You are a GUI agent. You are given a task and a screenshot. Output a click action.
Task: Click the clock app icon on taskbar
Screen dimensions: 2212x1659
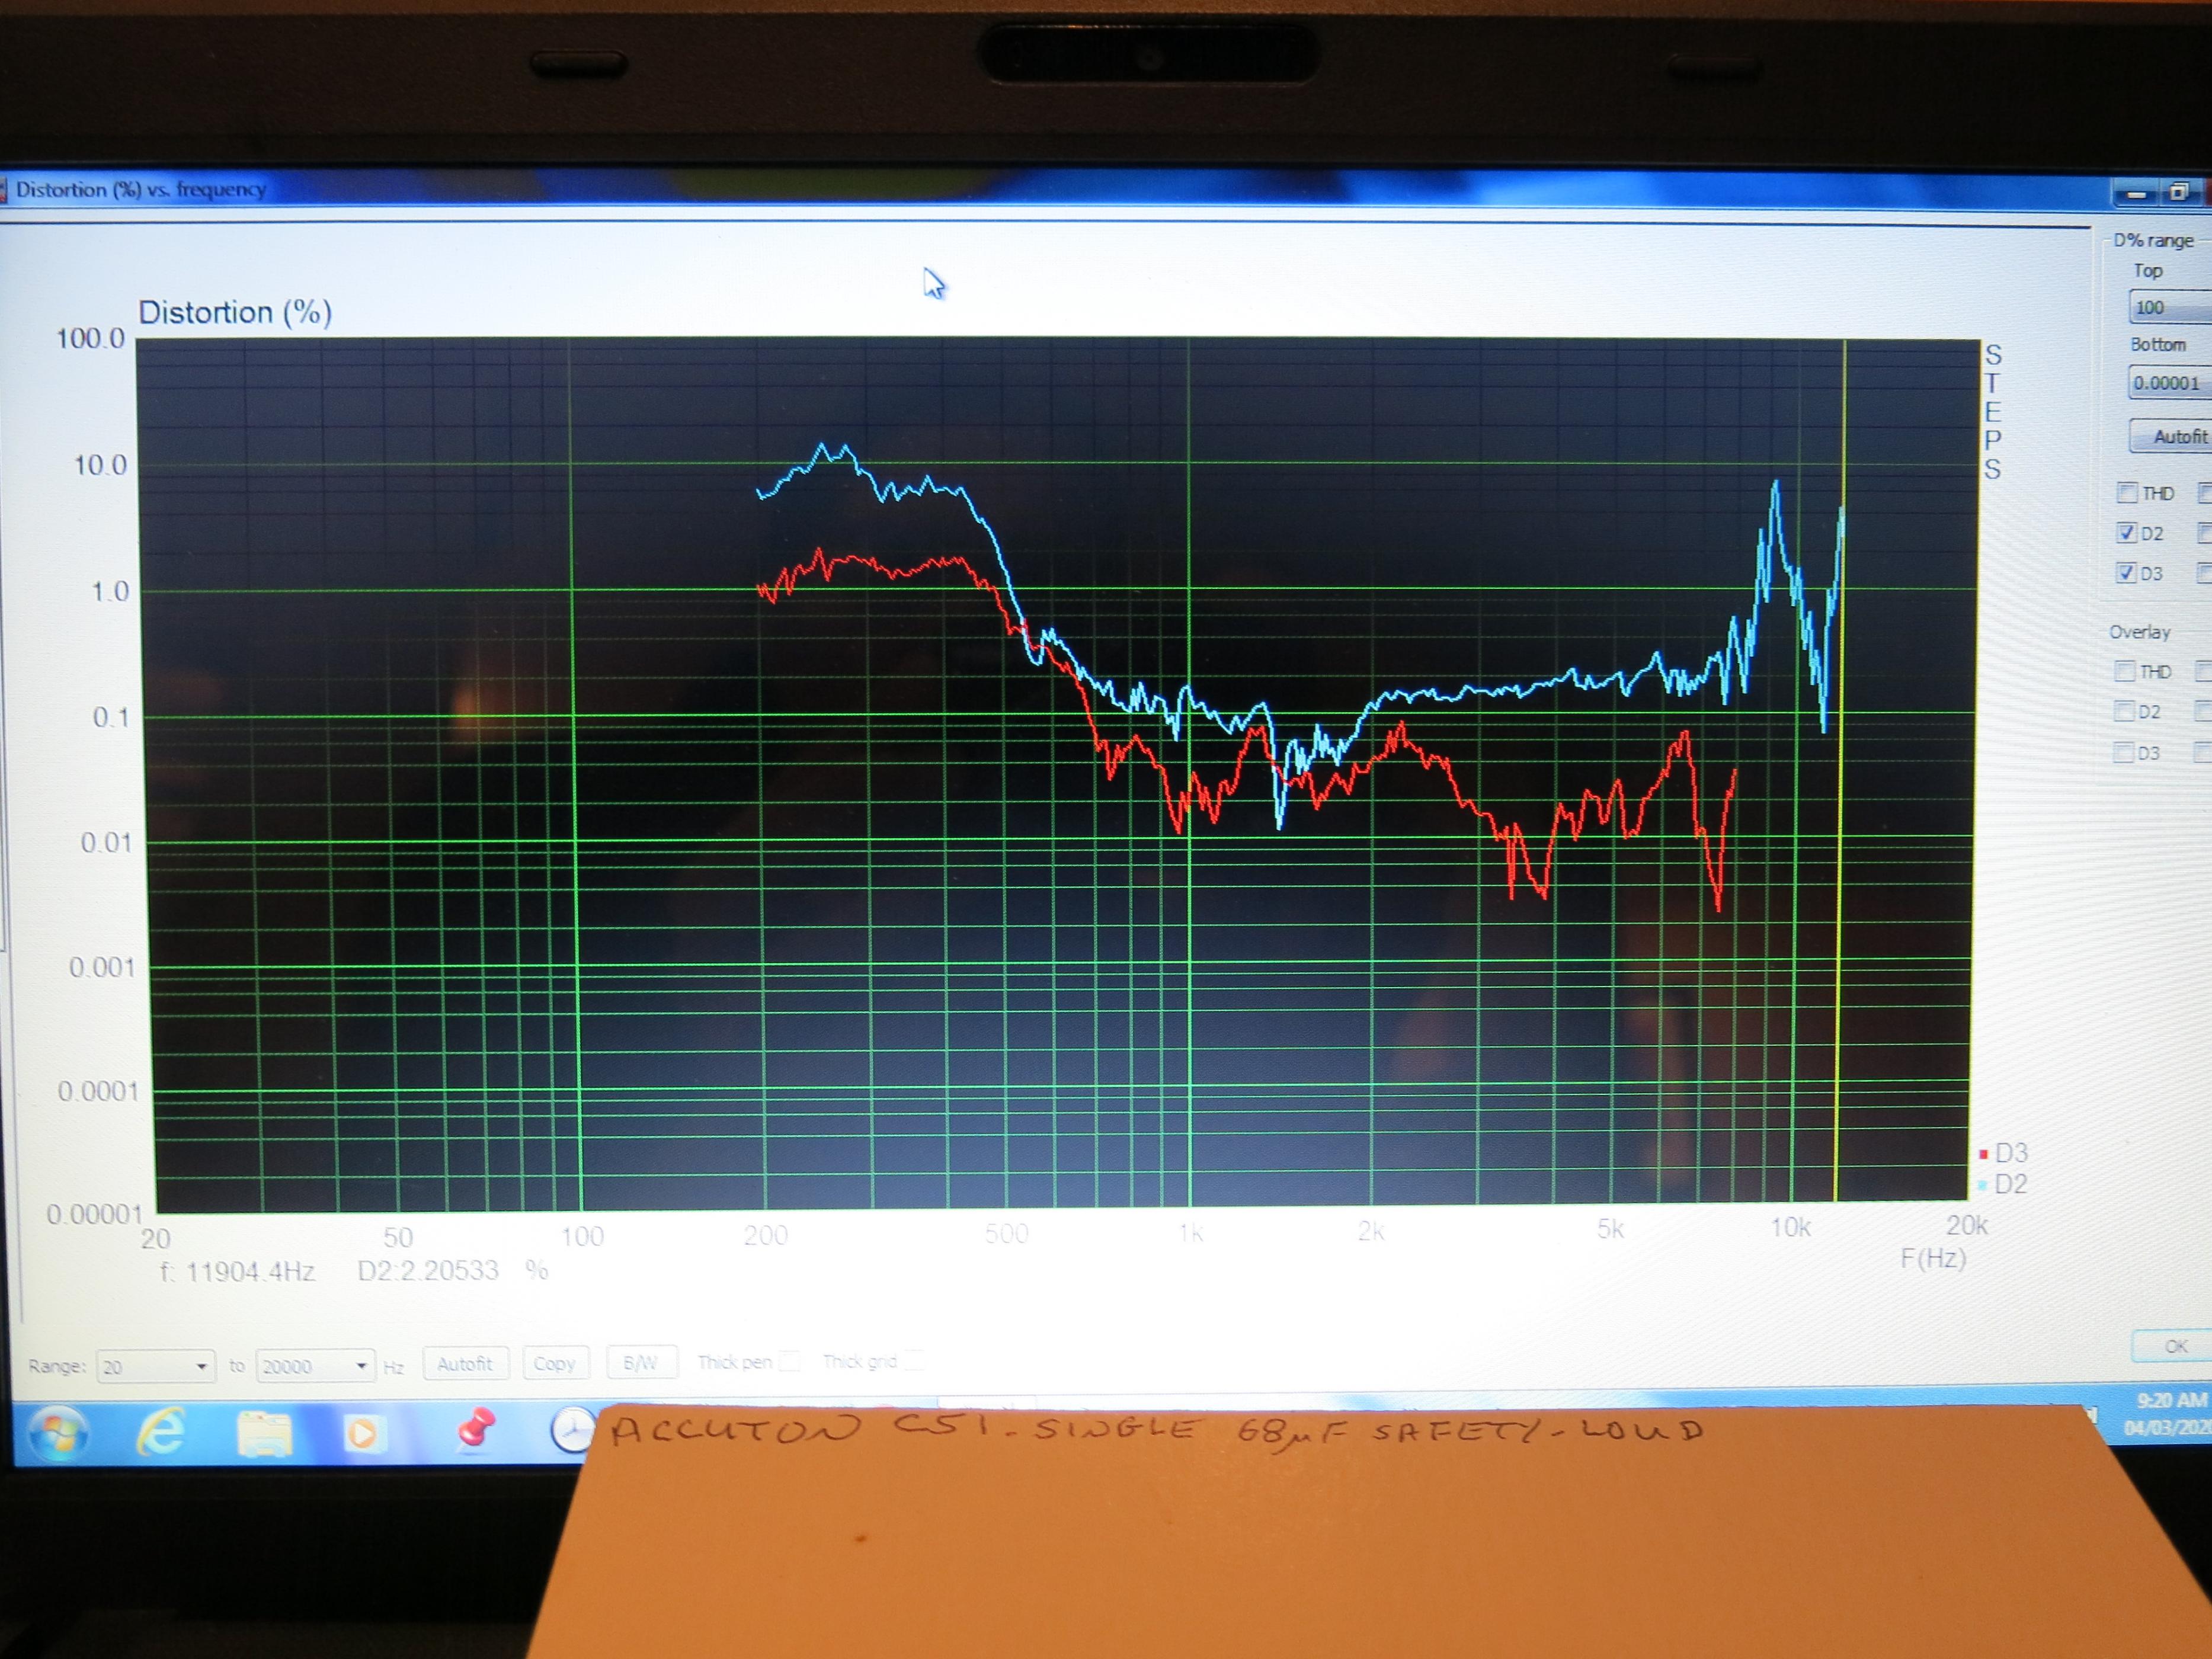pos(573,1430)
